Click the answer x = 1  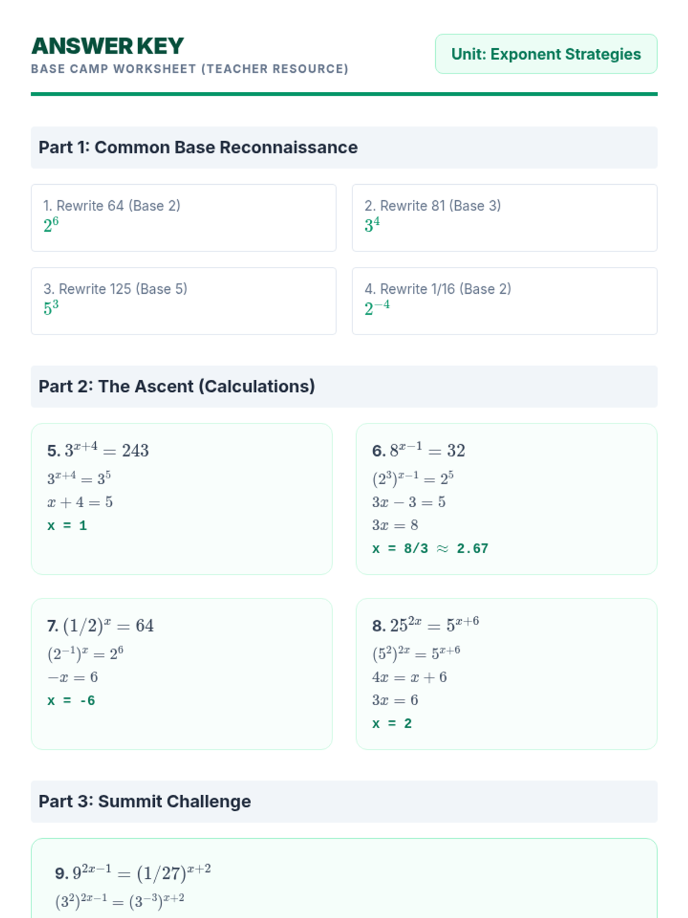click(x=67, y=526)
